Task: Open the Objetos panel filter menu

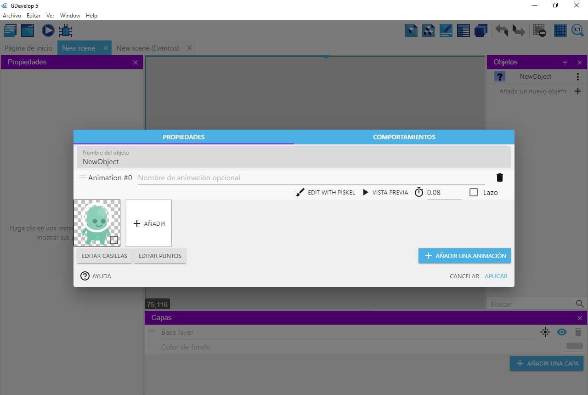Action: (565, 63)
